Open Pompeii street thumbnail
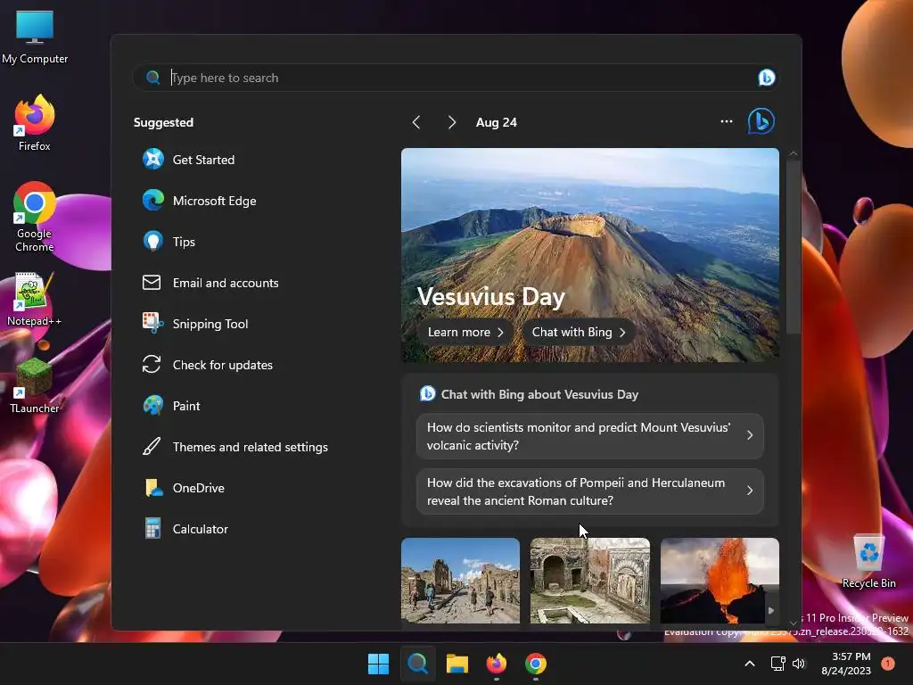Viewport: 913px width, 685px height. (460, 581)
